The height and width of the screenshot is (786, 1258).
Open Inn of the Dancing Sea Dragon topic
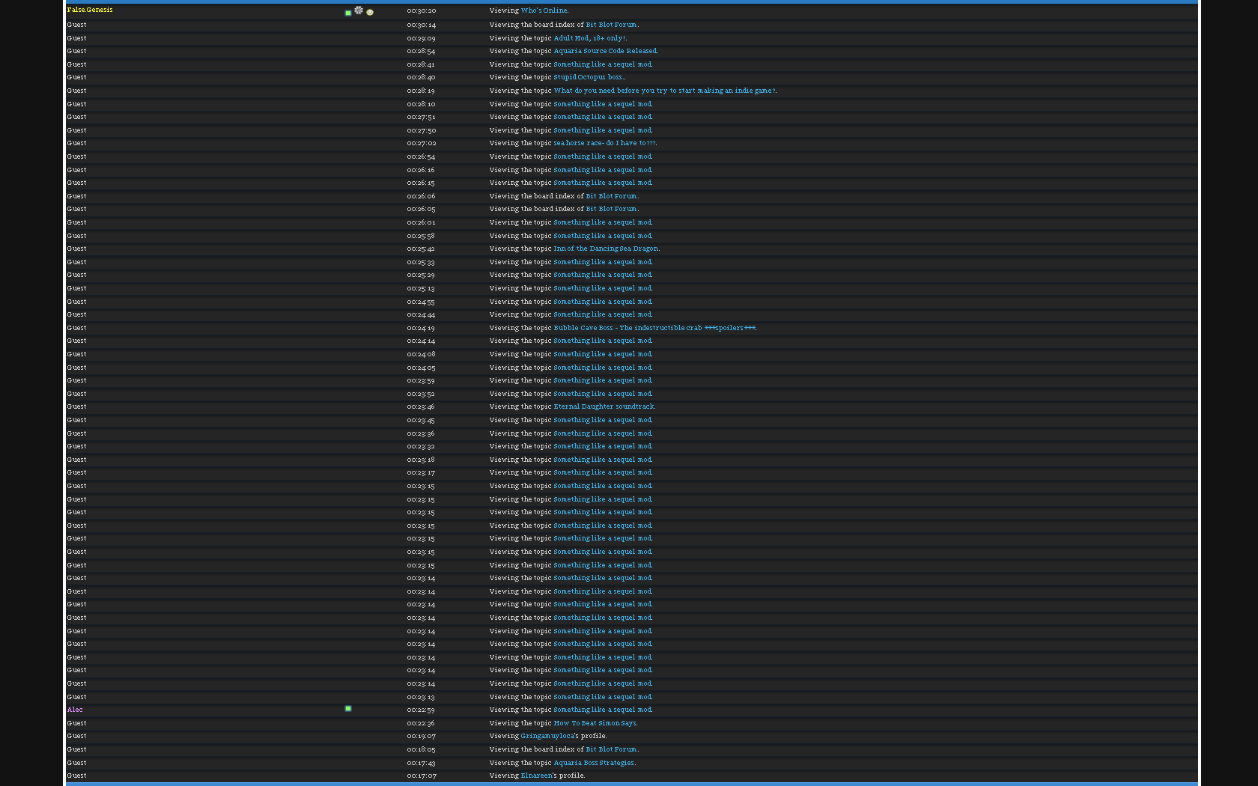point(606,249)
